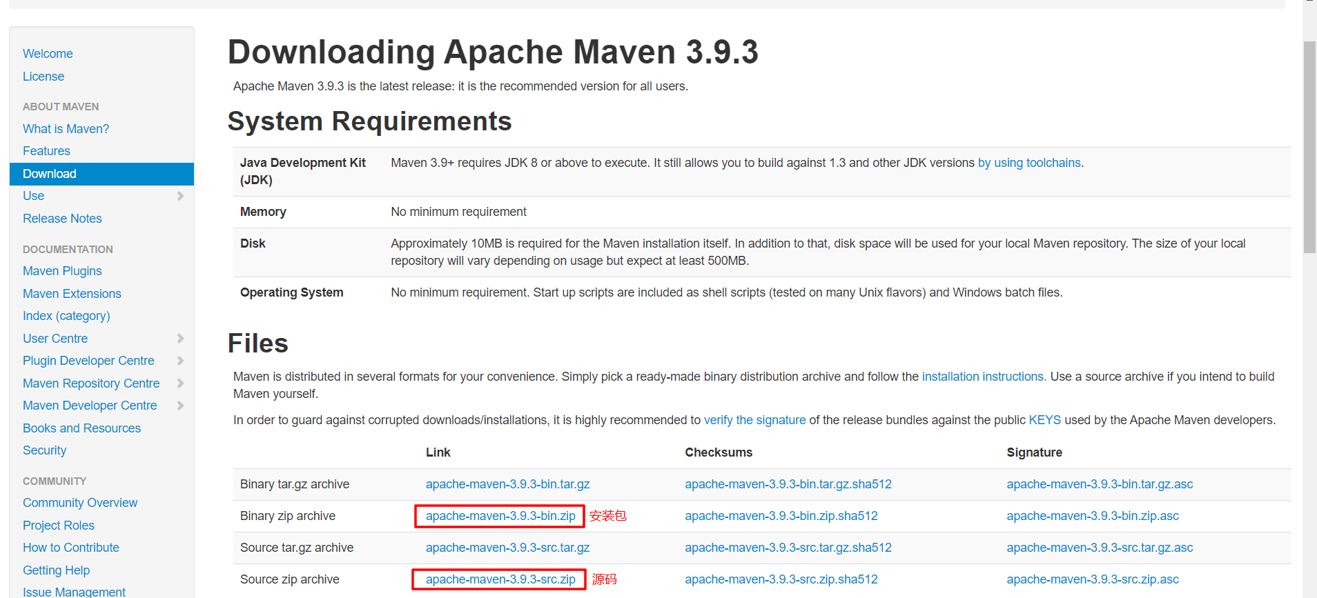Download apache-maven-3.9.3-src.zip
Viewport: 1317px width, 598px height.
pos(500,579)
